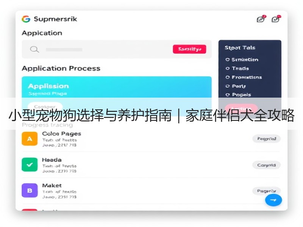This screenshot has width=303, height=227.
Task: Click the Supmersrik brand title
Action: pos(55,19)
